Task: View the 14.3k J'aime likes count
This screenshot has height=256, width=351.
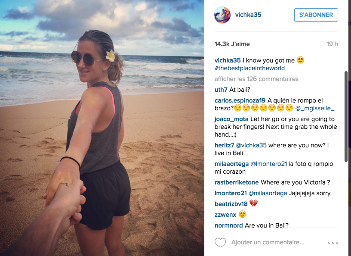Action: pyautogui.click(x=232, y=44)
